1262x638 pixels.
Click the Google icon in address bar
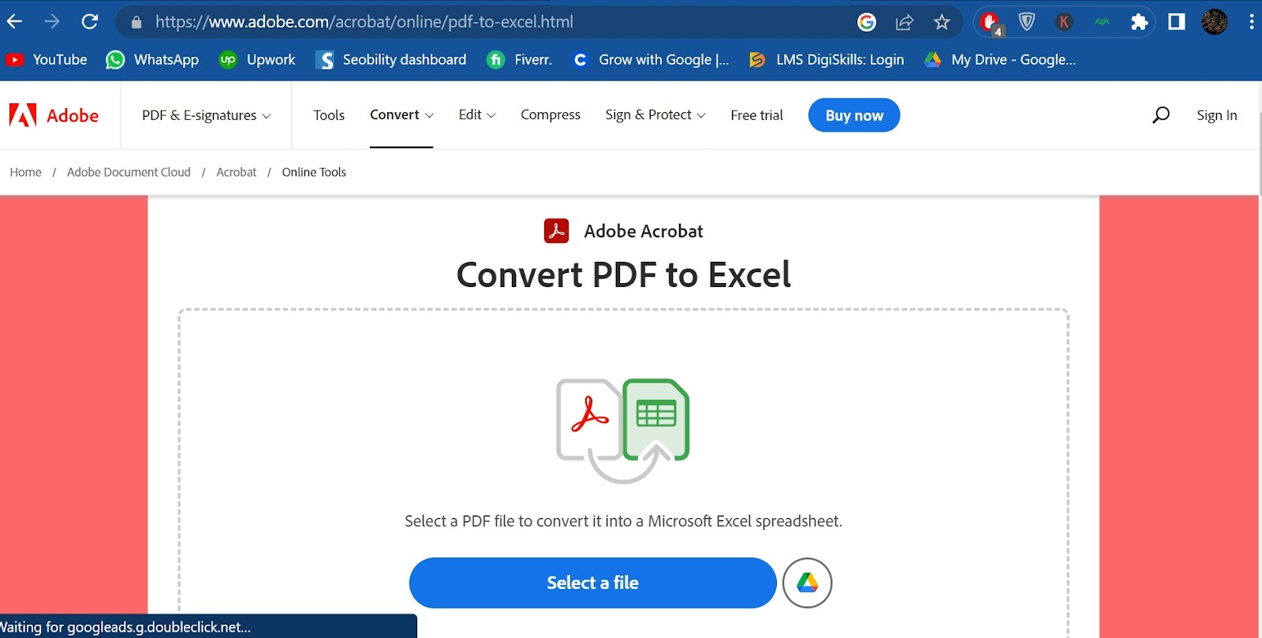(x=867, y=22)
